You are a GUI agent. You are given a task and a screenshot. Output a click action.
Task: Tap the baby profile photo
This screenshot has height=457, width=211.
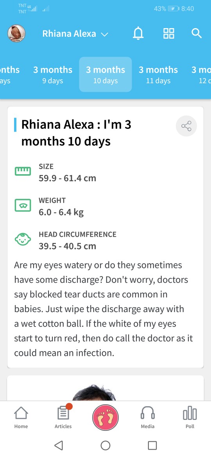(x=16, y=33)
